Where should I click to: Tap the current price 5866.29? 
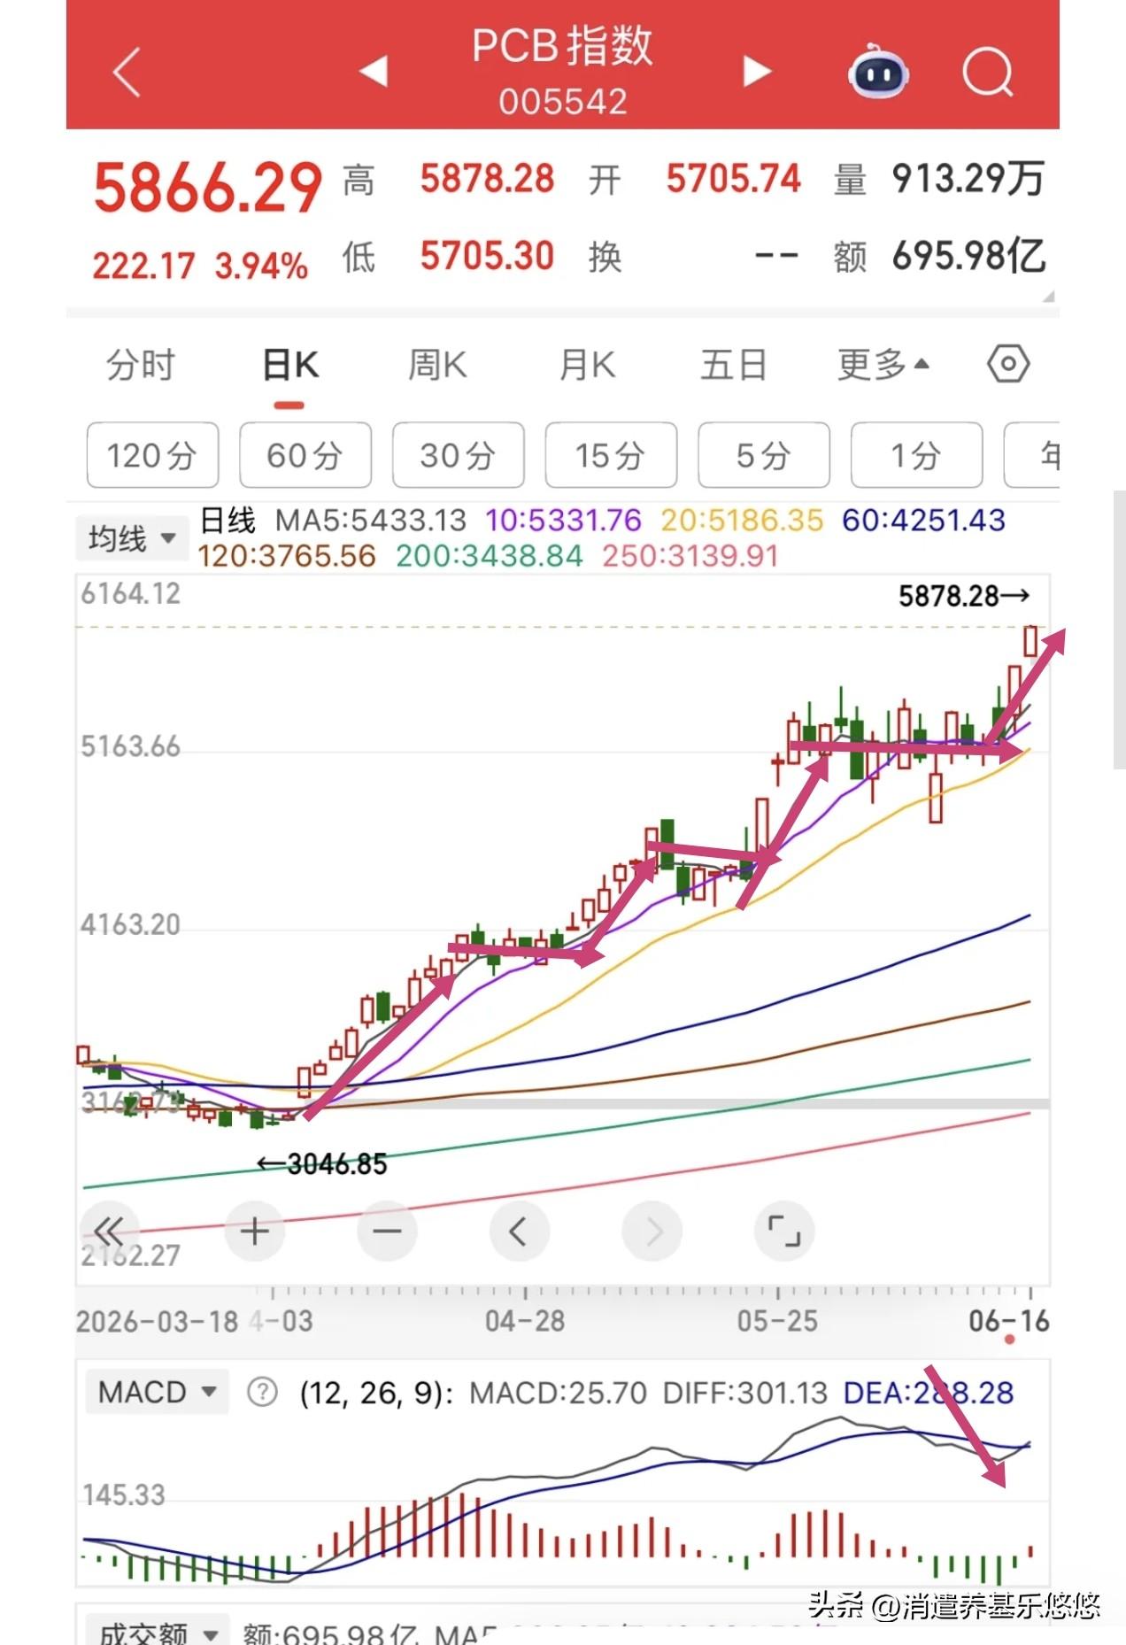click(x=207, y=187)
